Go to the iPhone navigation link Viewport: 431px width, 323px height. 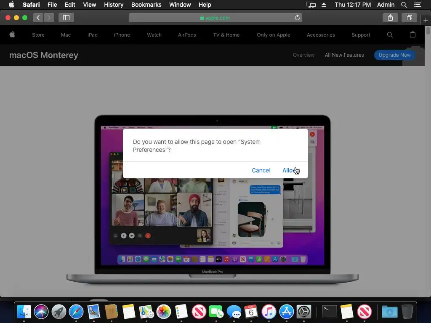point(122,35)
